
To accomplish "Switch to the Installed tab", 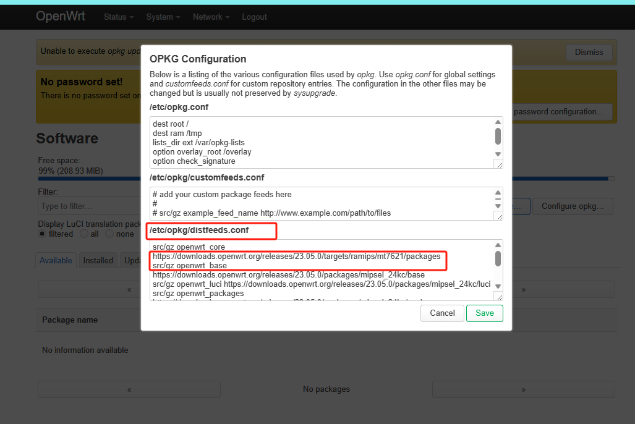I will click(x=98, y=260).
